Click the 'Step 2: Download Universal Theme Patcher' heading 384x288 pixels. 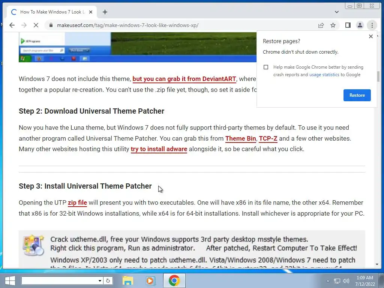point(91,111)
